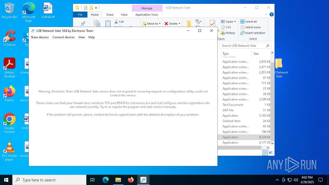329x185 pixels.
Task: Click the Windows Start button
Action: click(6, 180)
